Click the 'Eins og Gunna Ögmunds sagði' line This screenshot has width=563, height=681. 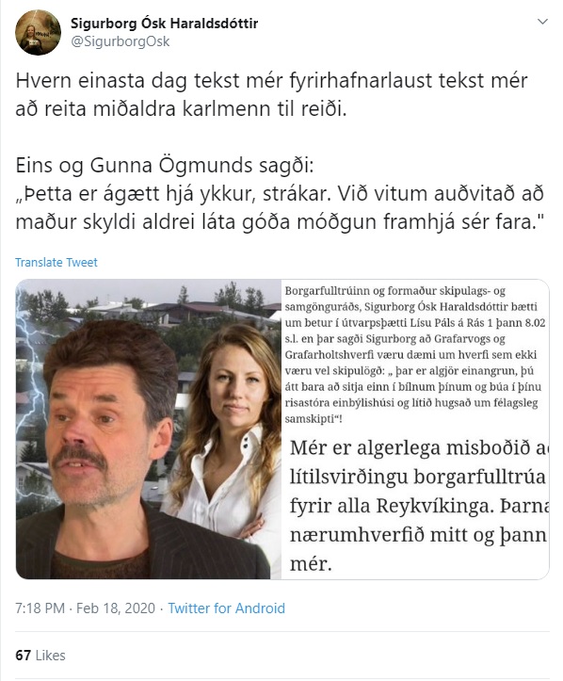tap(165, 165)
